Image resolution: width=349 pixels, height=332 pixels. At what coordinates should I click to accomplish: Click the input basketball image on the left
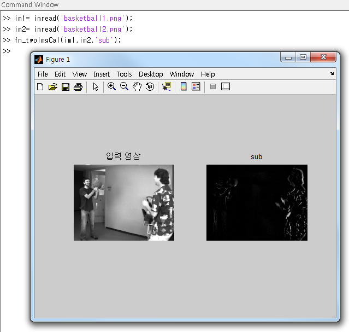point(124,202)
